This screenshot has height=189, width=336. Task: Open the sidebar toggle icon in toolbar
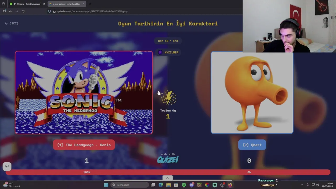tap(4, 11)
